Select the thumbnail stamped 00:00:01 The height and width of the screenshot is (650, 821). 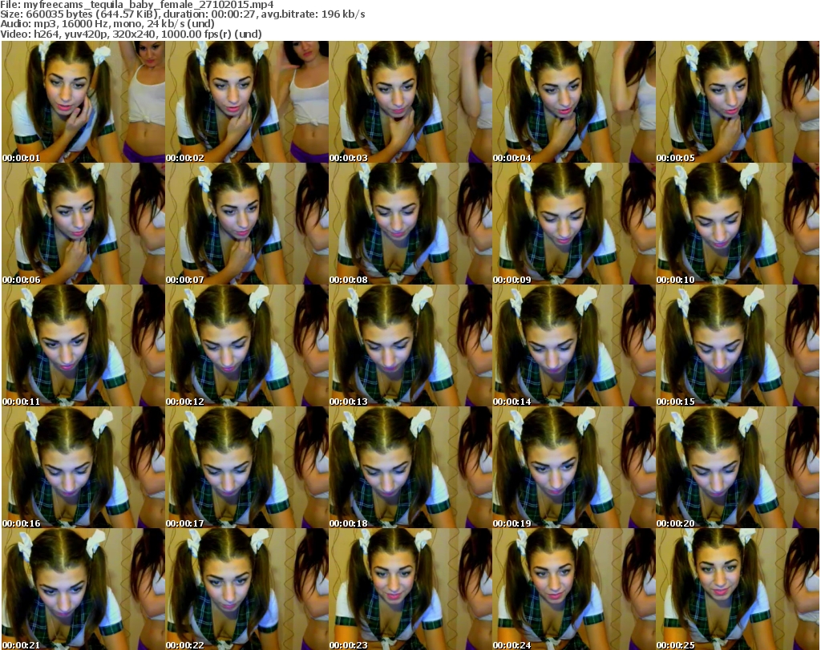click(83, 102)
